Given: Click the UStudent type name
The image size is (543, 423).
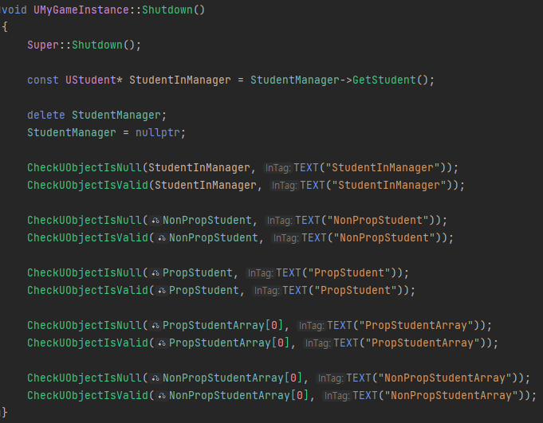Looking at the screenshot, I should pyautogui.click(x=90, y=80).
